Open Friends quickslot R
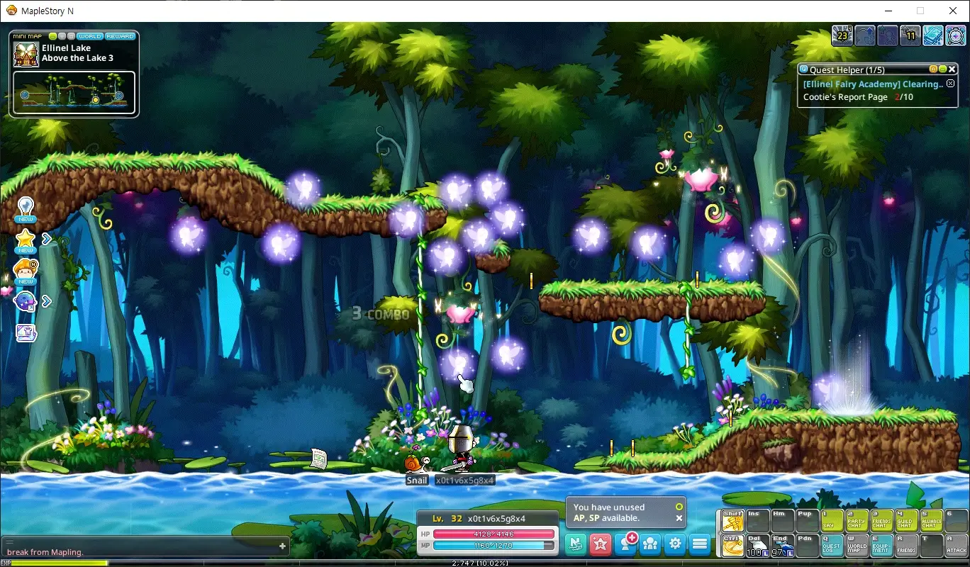970x567 pixels. pos(907,544)
